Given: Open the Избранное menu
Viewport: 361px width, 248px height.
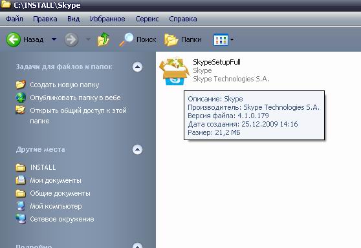Looking at the screenshot, I should pyautogui.click(x=107, y=19).
